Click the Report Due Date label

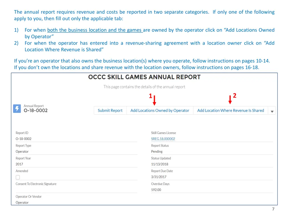click(162, 171)
